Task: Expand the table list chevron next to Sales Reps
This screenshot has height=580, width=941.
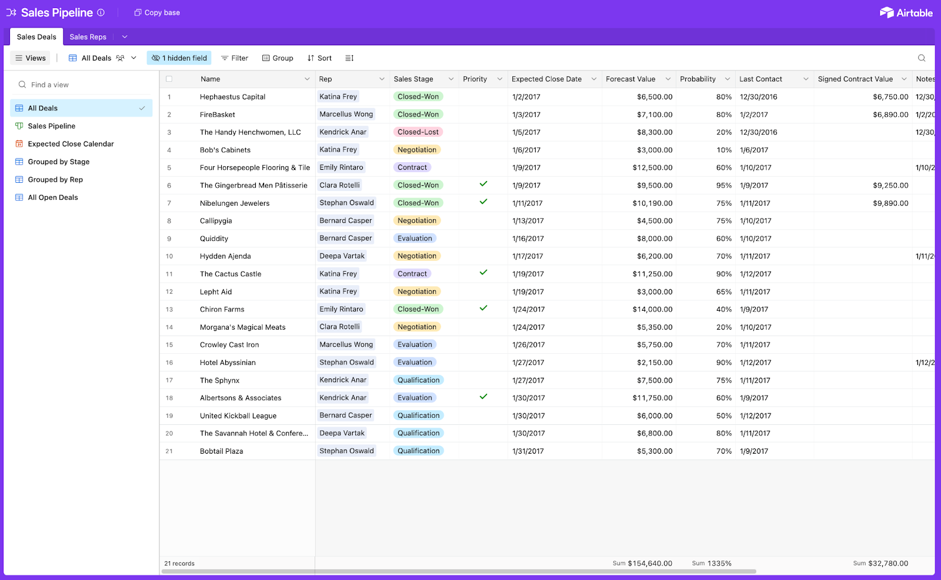Action: 125,36
